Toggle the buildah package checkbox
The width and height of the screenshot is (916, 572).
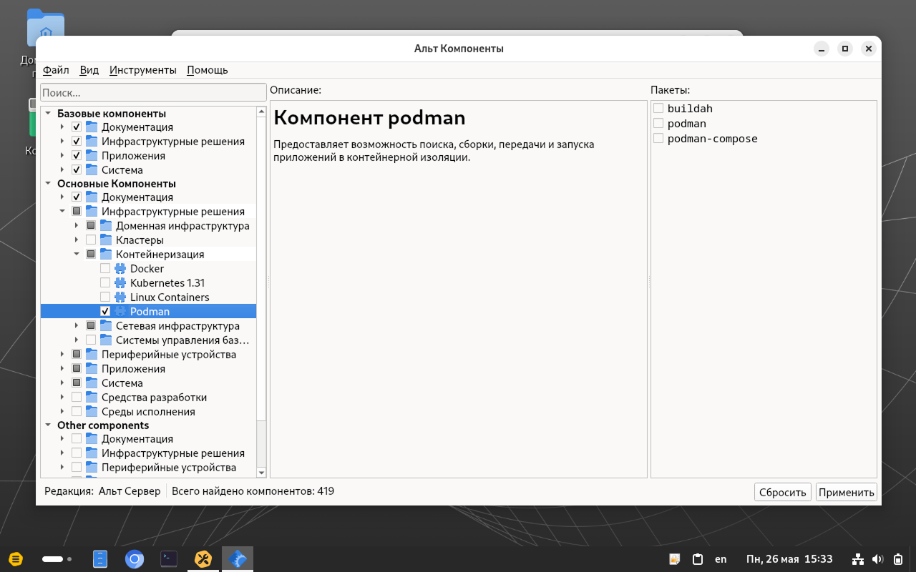click(x=658, y=108)
